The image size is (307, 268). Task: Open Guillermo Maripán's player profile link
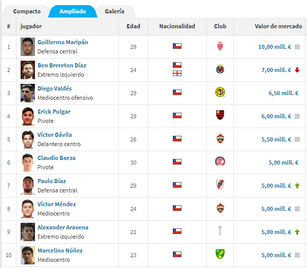click(x=63, y=42)
